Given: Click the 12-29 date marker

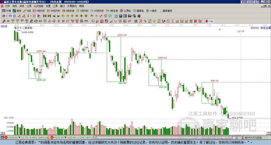Looking at the screenshot, I should click(241, 31).
